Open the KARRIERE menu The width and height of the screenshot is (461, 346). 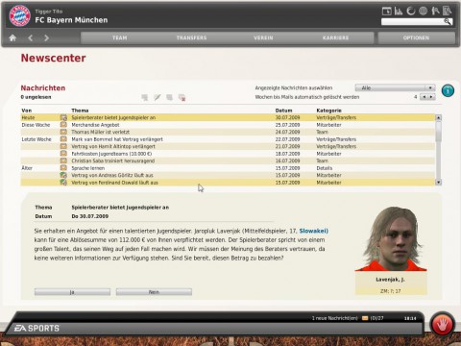[335, 37]
